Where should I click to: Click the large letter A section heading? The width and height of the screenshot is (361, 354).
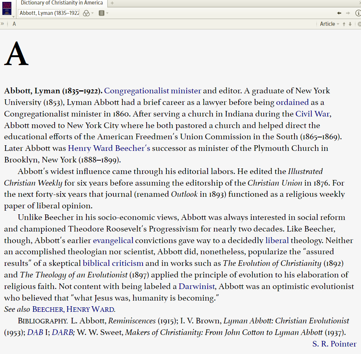tap(16, 54)
